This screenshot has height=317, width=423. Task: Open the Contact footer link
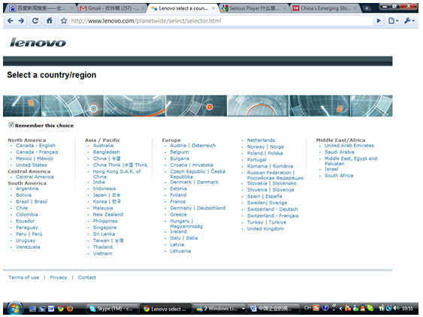point(87,277)
